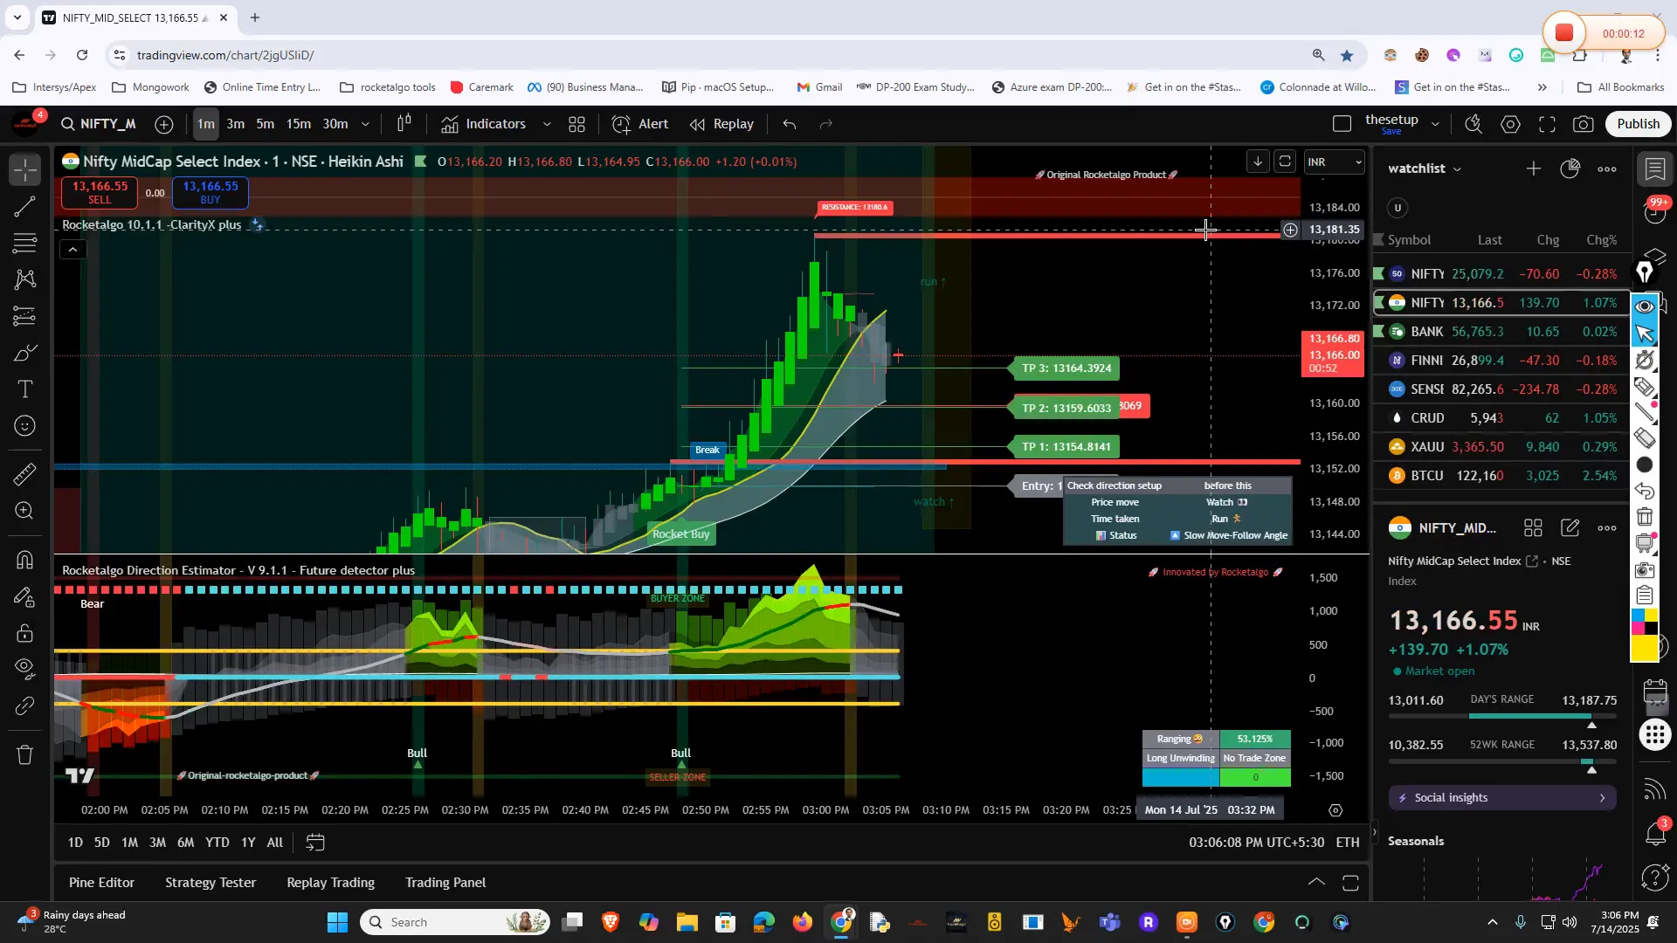Select the Trend Line drawing tool
1677x943 pixels.
[25, 207]
